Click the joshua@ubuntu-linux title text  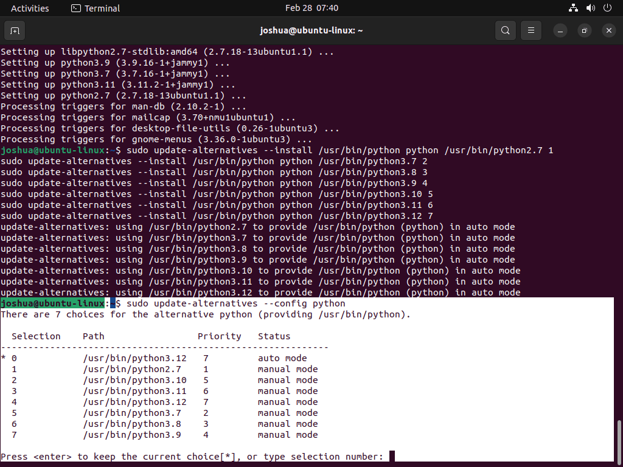[x=311, y=30]
